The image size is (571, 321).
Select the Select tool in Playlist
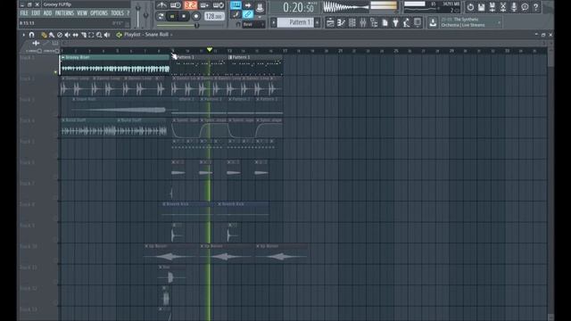click(91, 35)
